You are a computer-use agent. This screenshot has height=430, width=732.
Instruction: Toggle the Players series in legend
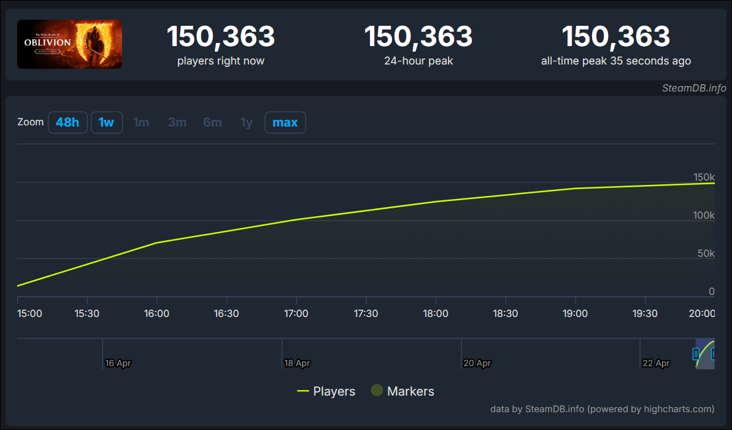point(326,391)
